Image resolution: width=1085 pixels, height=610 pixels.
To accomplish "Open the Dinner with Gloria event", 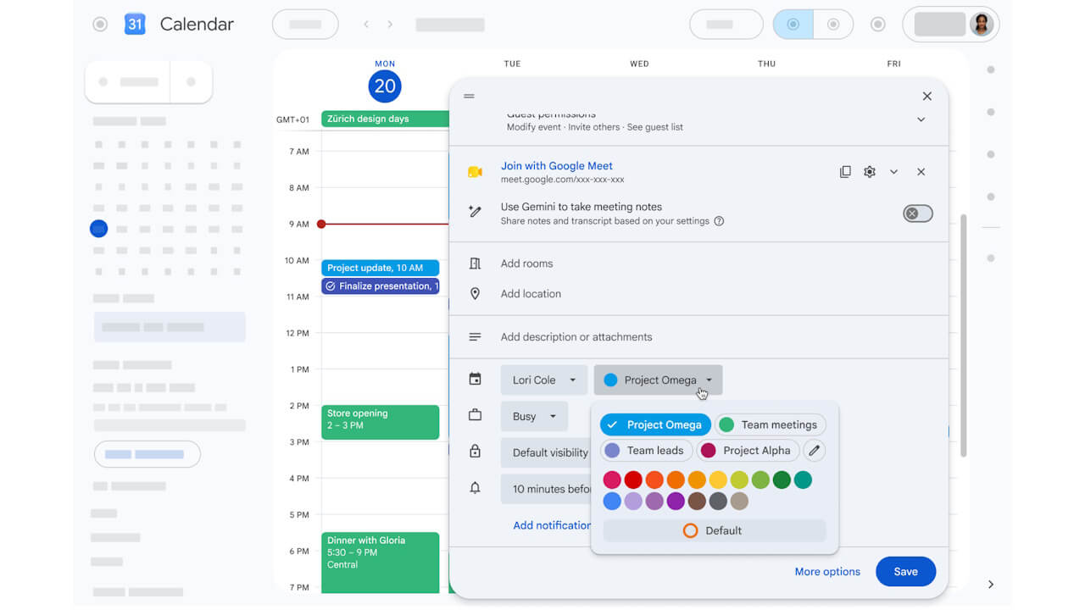I will click(x=380, y=563).
